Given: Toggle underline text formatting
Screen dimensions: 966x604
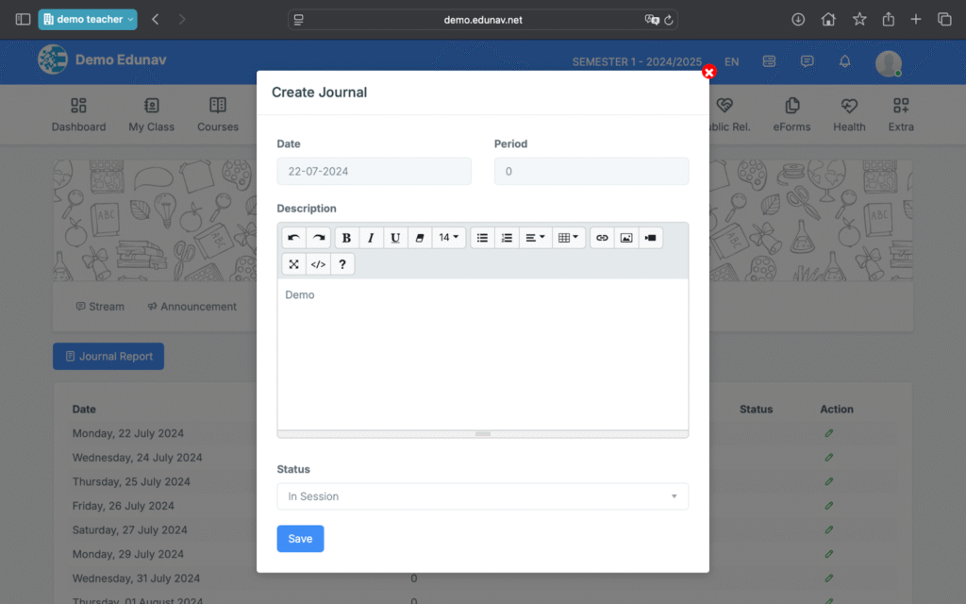Looking at the screenshot, I should point(395,238).
